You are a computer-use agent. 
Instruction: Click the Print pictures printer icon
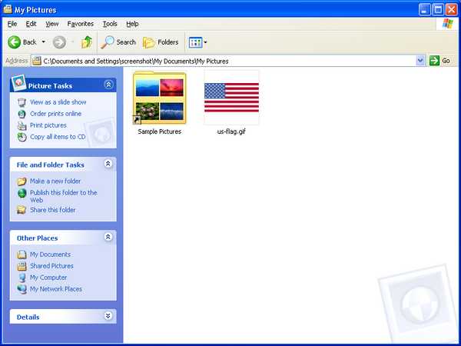pos(22,125)
